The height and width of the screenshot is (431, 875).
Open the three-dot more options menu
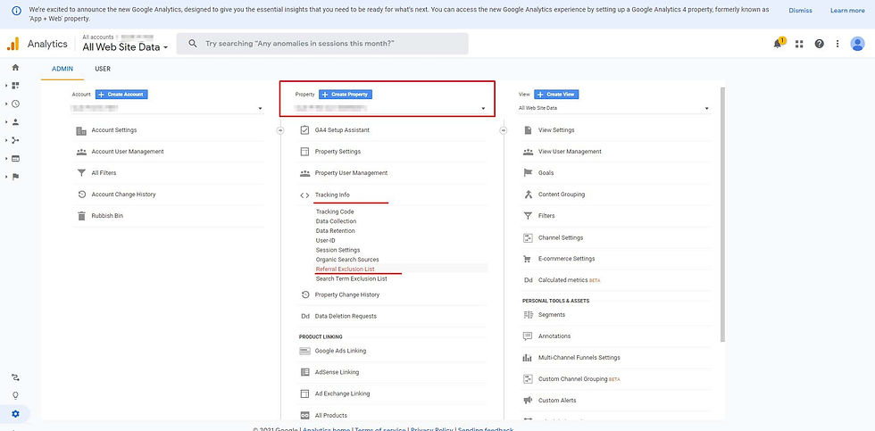pyautogui.click(x=837, y=44)
